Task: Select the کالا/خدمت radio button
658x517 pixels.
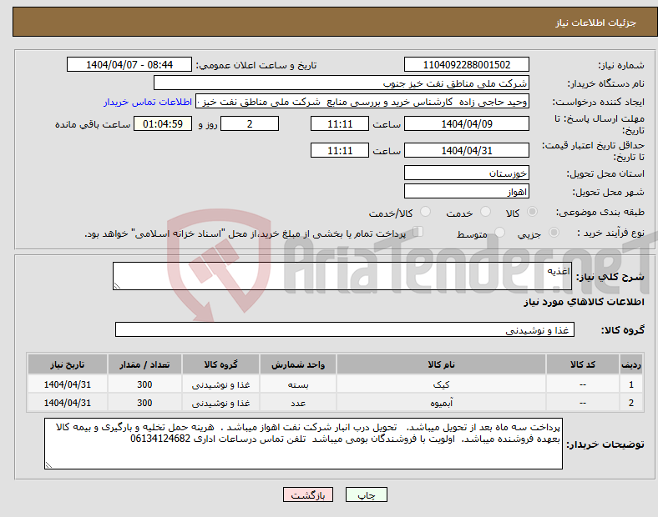Action: [x=426, y=212]
